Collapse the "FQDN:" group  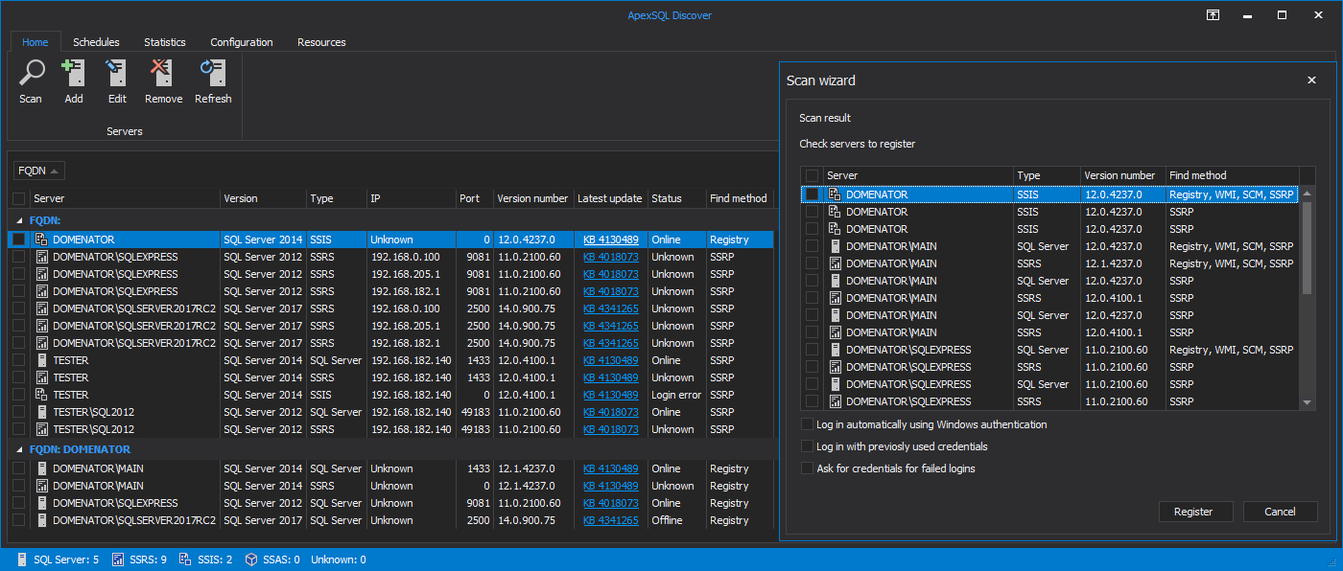coord(19,219)
